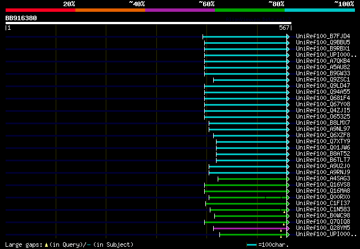Screen dimensions: 360x249
Task: Select the UniRef100_Q4ZJI5 label
Action: pos(323,111)
